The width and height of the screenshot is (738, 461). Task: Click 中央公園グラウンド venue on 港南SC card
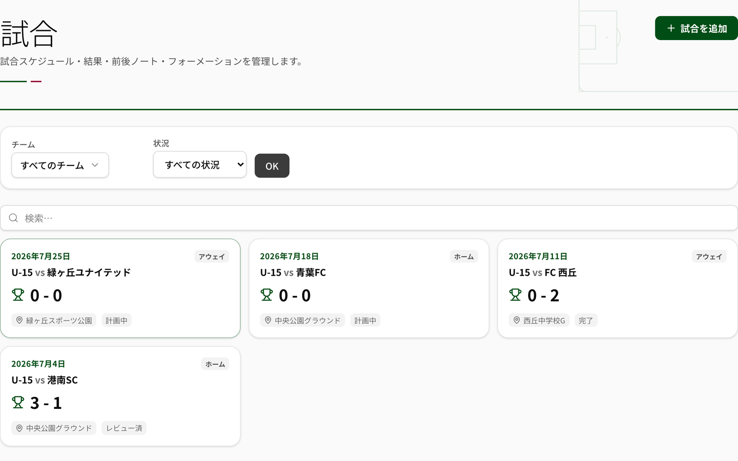tap(54, 428)
